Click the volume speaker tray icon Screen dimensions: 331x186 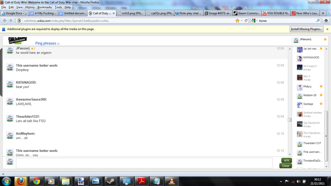click(298, 181)
